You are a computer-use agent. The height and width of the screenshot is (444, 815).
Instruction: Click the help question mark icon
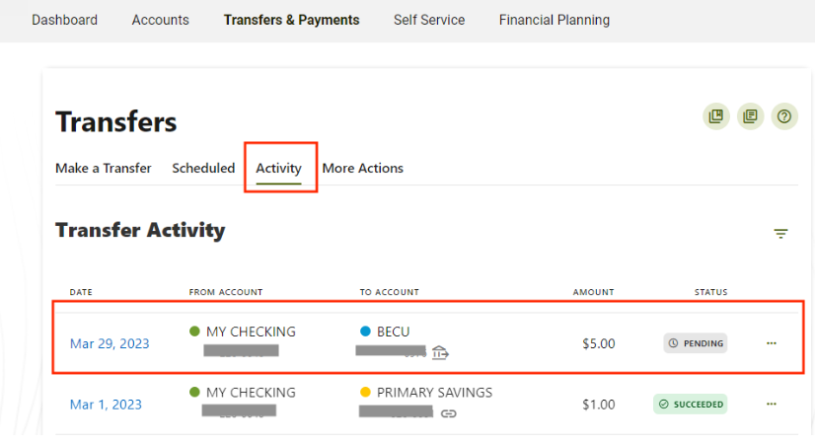[x=783, y=116]
